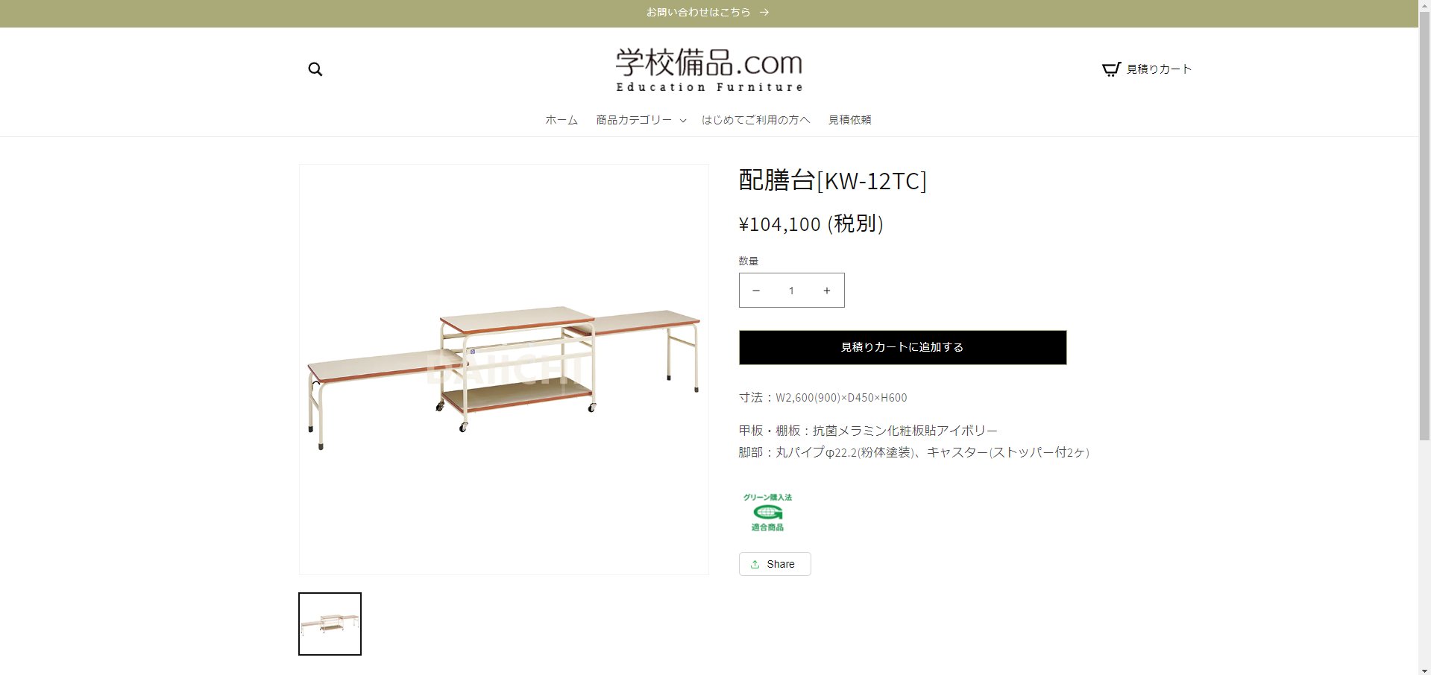Add item with 見積りカートに追加する button
Viewport: 1431px width, 675px height.
902,347
